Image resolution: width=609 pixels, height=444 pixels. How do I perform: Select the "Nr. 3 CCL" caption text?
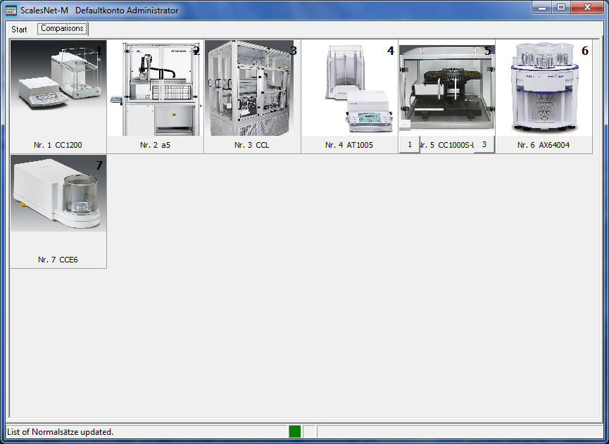tap(252, 145)
